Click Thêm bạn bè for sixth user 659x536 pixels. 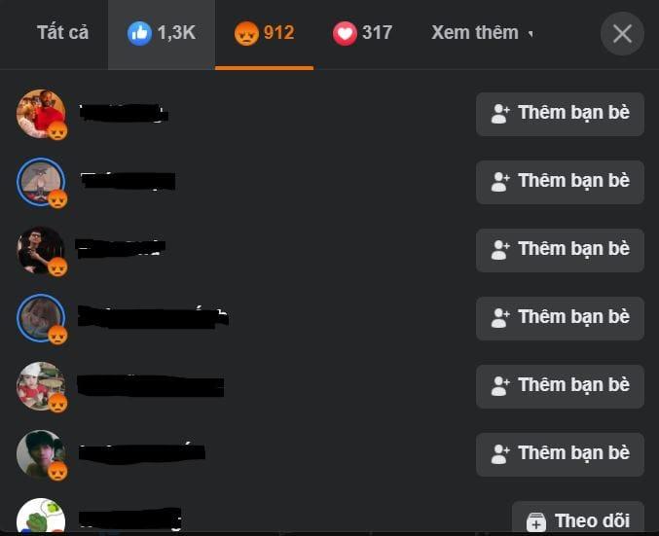click(560, 454)
